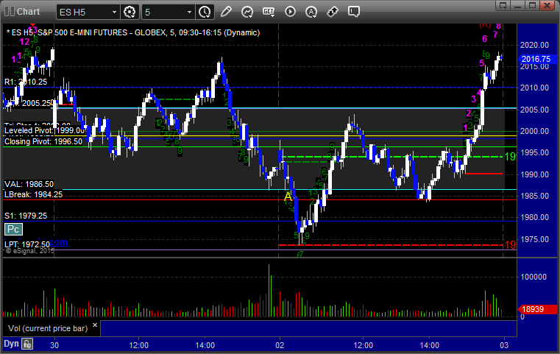Click the GET Advanced studies icon
This screenshot has height=354, width=560.
point(269,12)
